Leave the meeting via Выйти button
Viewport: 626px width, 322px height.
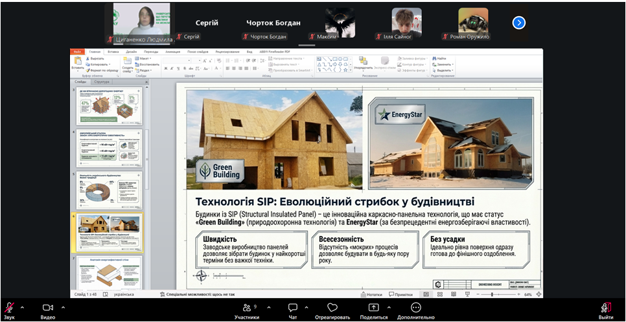tap(606, 308)
